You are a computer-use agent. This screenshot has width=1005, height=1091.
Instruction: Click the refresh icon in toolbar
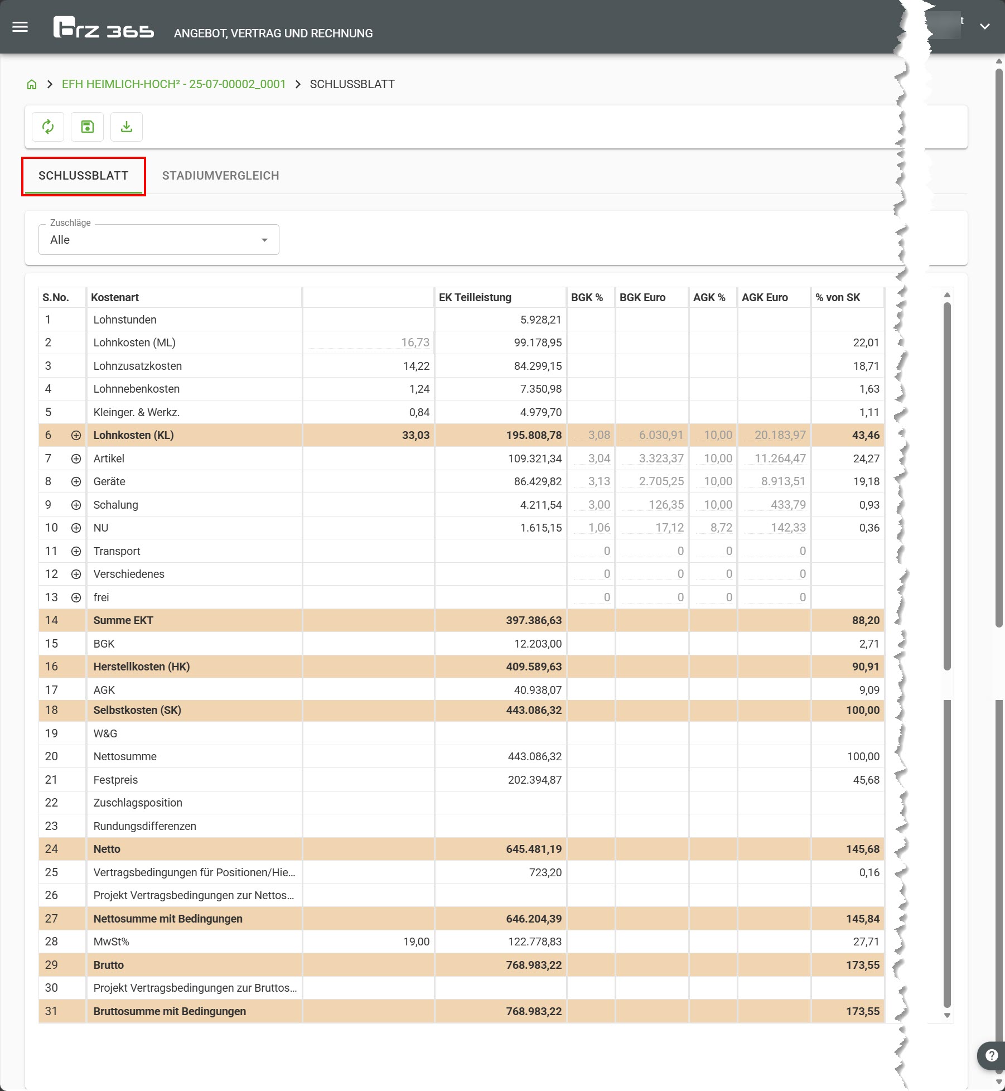(48, 127)
